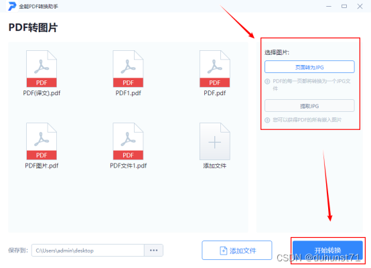Click the 添加文件 button at bottom
This screenshot has height=268, width=371.
coord(237,250)
